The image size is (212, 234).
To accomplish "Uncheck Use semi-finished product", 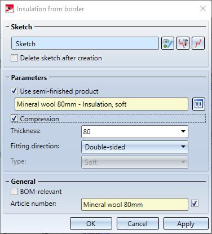I will pos(15,91).
